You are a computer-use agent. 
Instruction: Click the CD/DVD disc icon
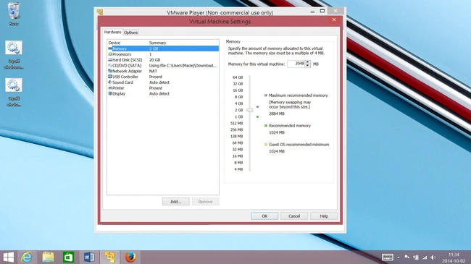click(x=110, y=65)
